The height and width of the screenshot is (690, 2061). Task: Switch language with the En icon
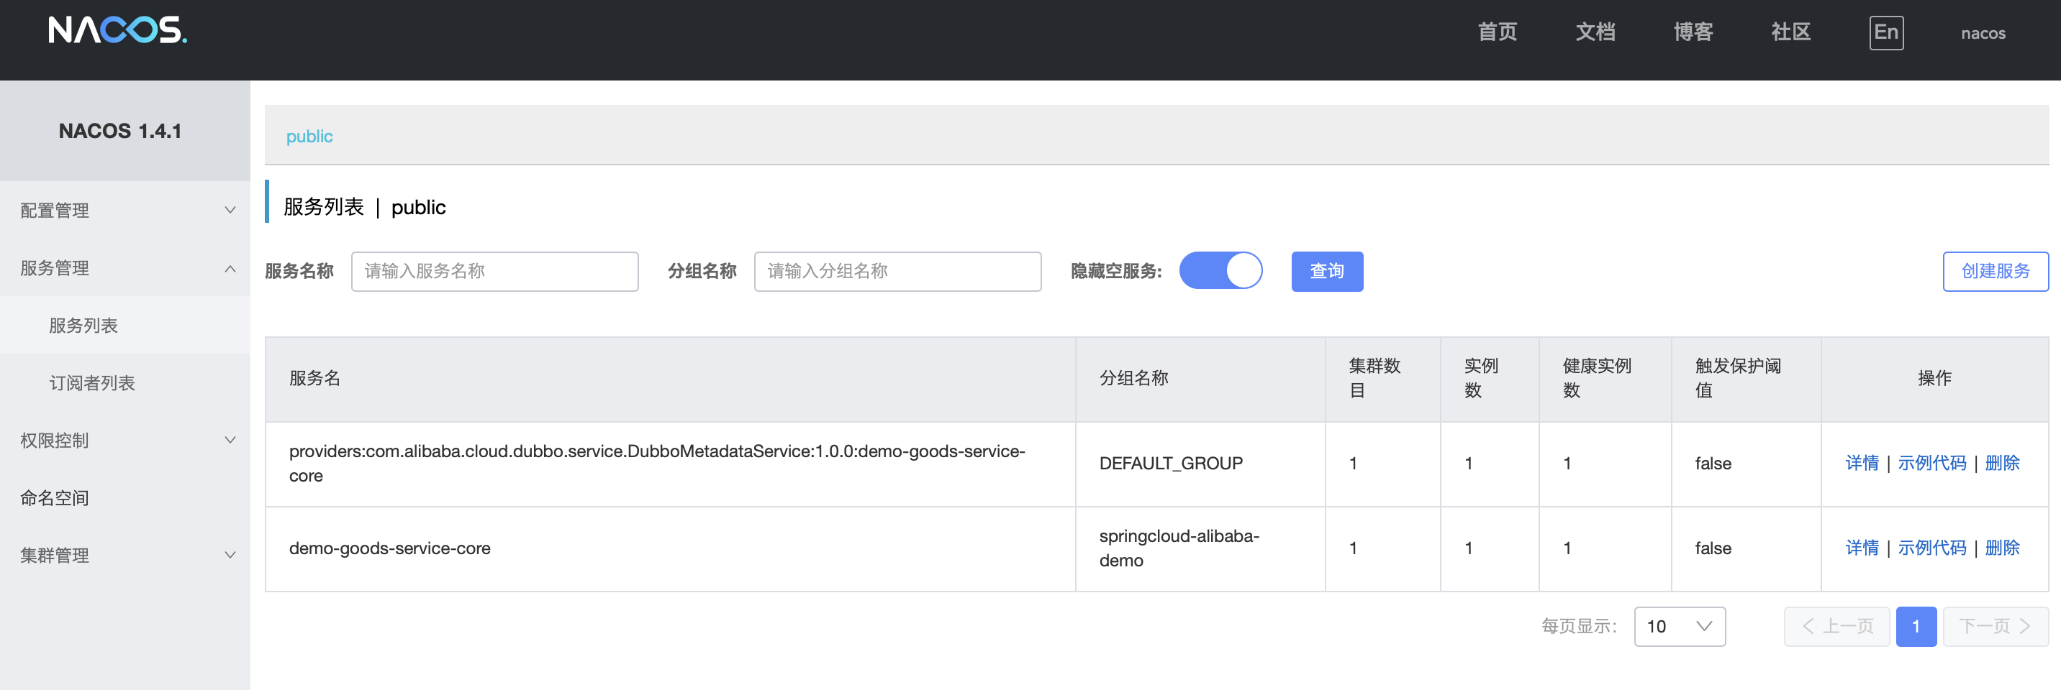pos(1885,33)
